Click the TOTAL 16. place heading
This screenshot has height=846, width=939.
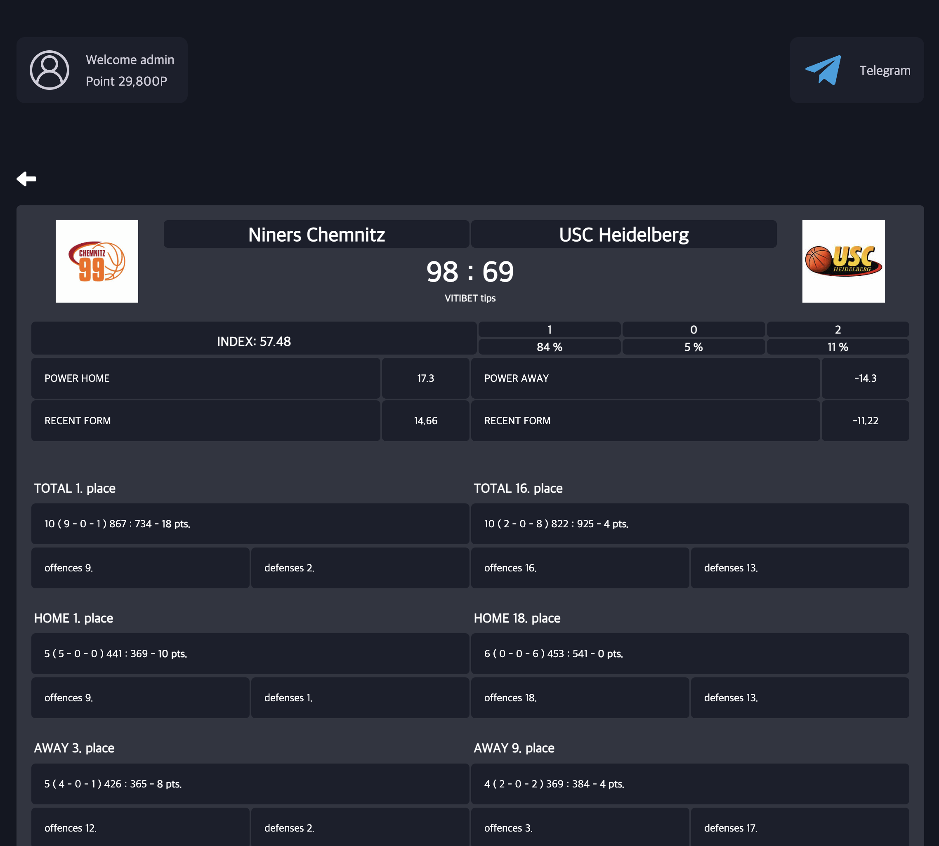tap(518, 489)
